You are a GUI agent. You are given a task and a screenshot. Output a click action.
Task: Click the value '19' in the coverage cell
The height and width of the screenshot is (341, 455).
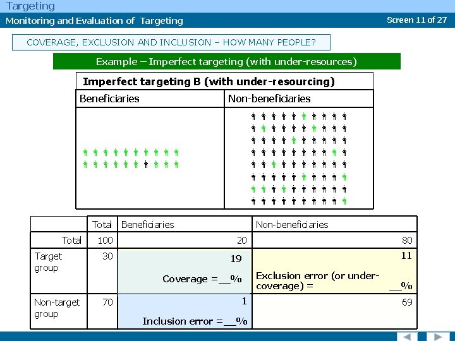coord(236,259)
